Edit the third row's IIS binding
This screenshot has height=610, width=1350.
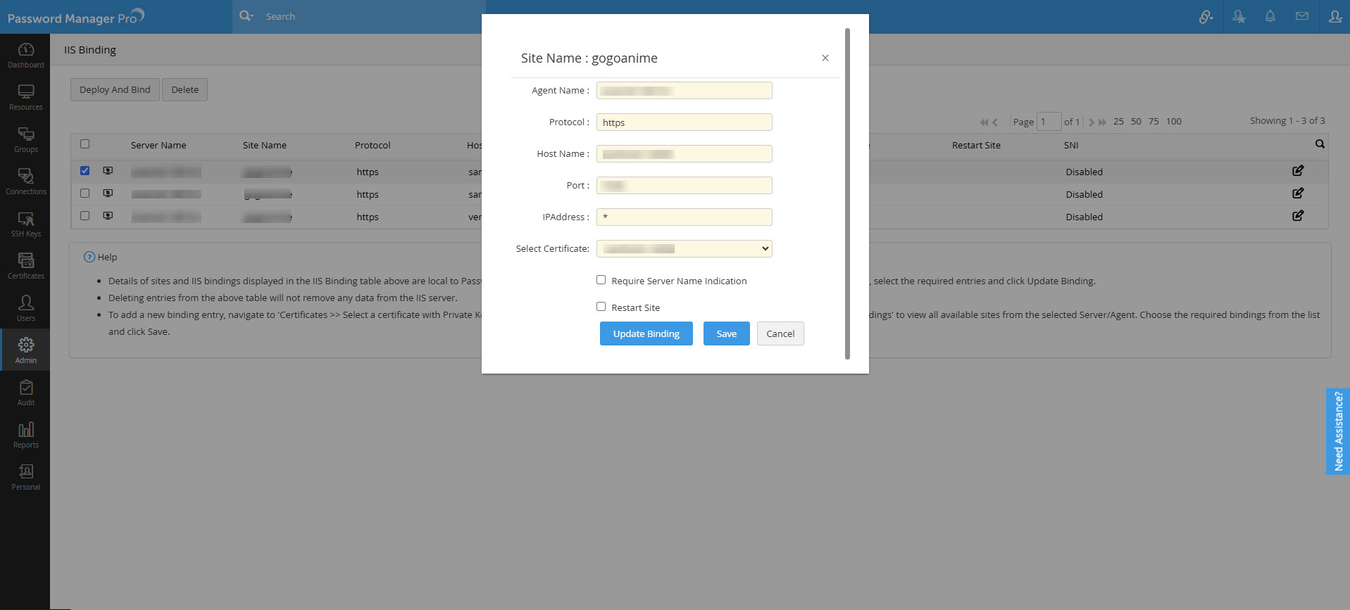[x=1298, y=216]
